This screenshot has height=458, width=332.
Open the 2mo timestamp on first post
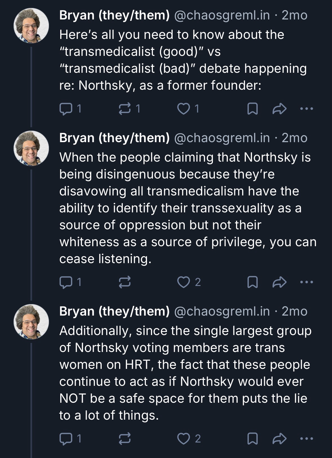click(x=294, y=15)
